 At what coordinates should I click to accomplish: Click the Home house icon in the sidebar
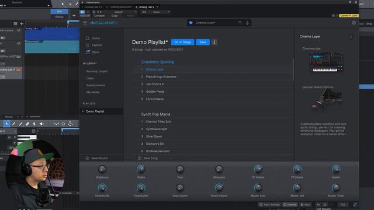(x=88, y=38)
